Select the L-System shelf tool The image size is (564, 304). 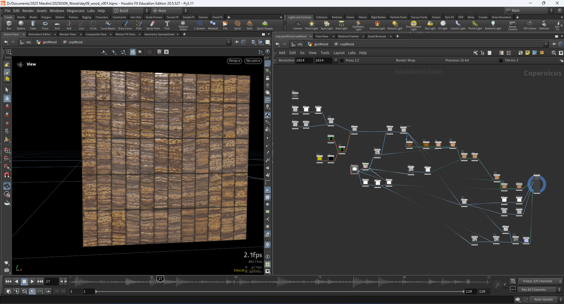click(x=200, y=25)
